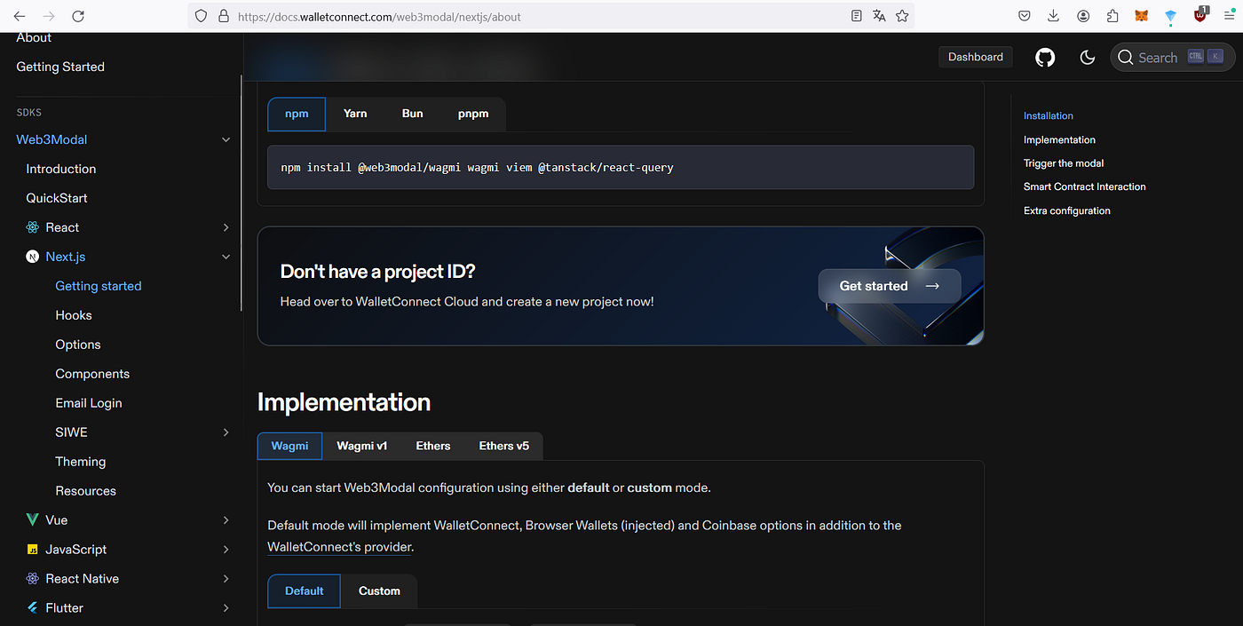This screenshot has height=626, width=1243.
Task: Follow the WalletConnect's provider link
Action: [340, 547]
